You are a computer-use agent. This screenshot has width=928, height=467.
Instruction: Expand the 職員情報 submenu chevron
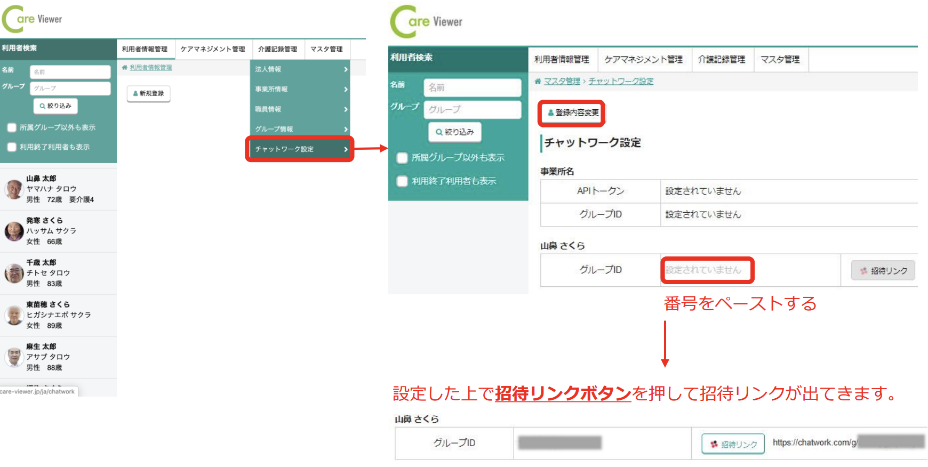pyautogui.click(x=346, y=109)
